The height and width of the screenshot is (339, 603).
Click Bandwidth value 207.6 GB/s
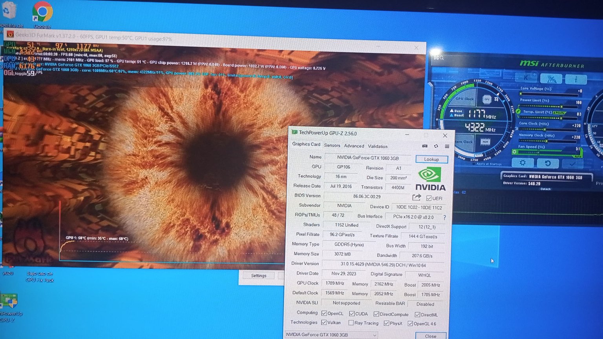coord(422,256)
